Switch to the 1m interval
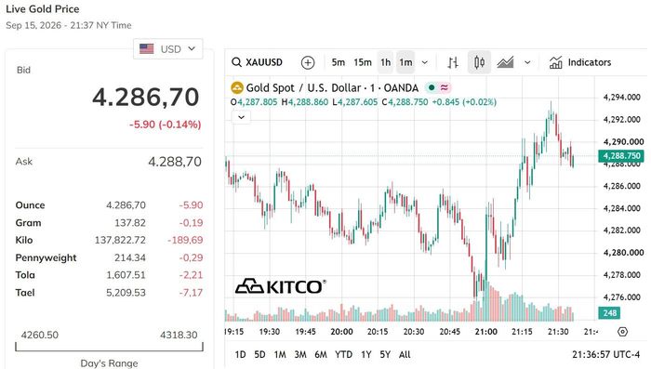Image resolution: width=651 pixels, height=369 pixels. (405, 62)
